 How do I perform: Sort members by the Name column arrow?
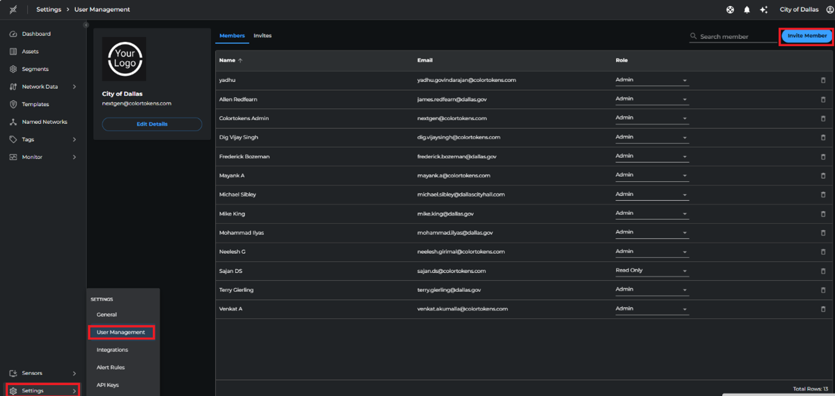coord(240,61)
